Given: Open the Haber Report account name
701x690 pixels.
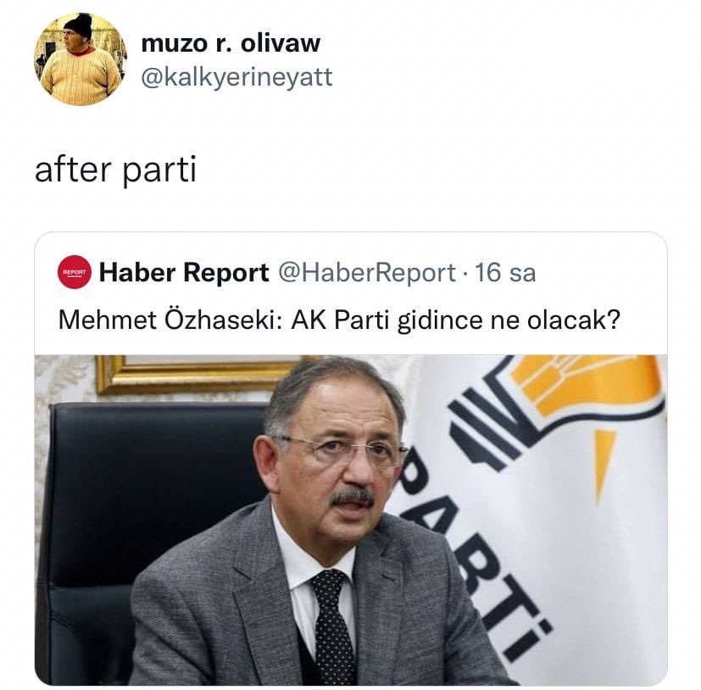Looking at the screenshot, I should [184, 272].
